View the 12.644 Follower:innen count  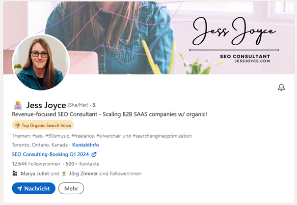tap(36, 164)
